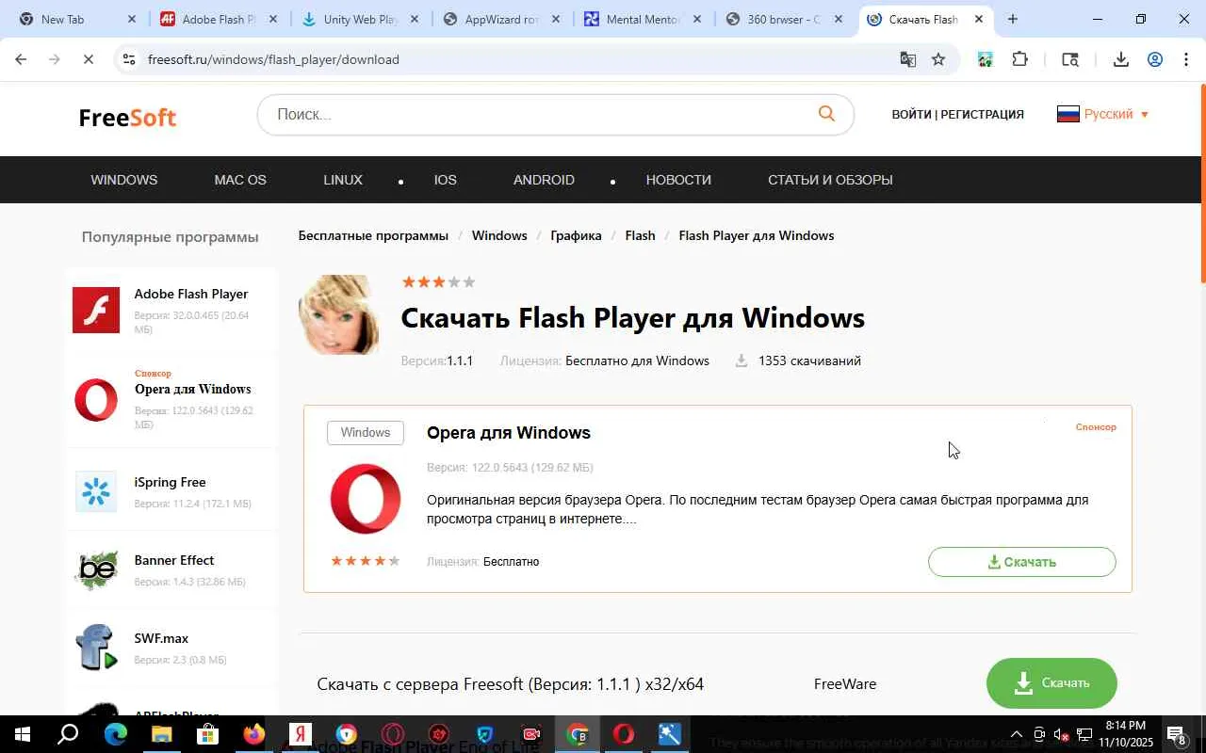Open SWF.max sidebar title link
The width and height of the screenshot is (1206, 753).
[161, 638]
